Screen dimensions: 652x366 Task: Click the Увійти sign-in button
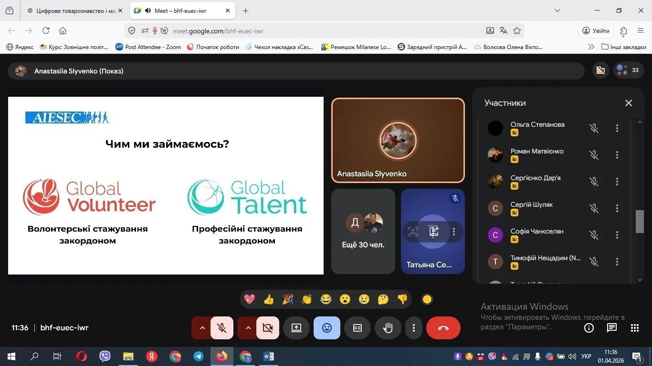tap(596, 30)
